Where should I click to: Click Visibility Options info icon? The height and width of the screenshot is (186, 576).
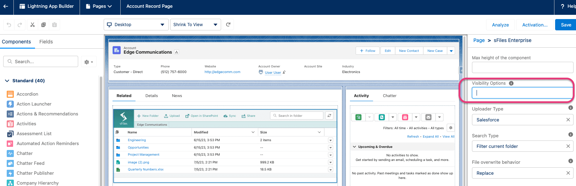[x=511, y=83]
